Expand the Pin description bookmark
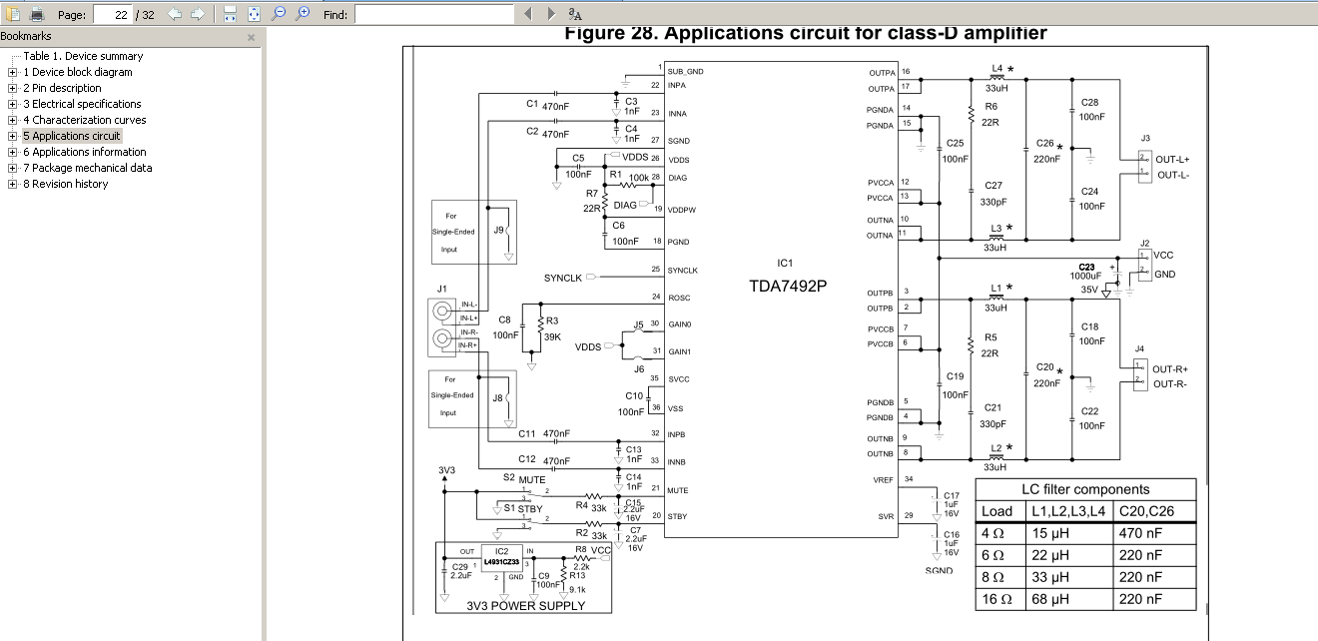Image resolution: width=1318 pixels, height=641 pixels. click(x=12, y=88)
